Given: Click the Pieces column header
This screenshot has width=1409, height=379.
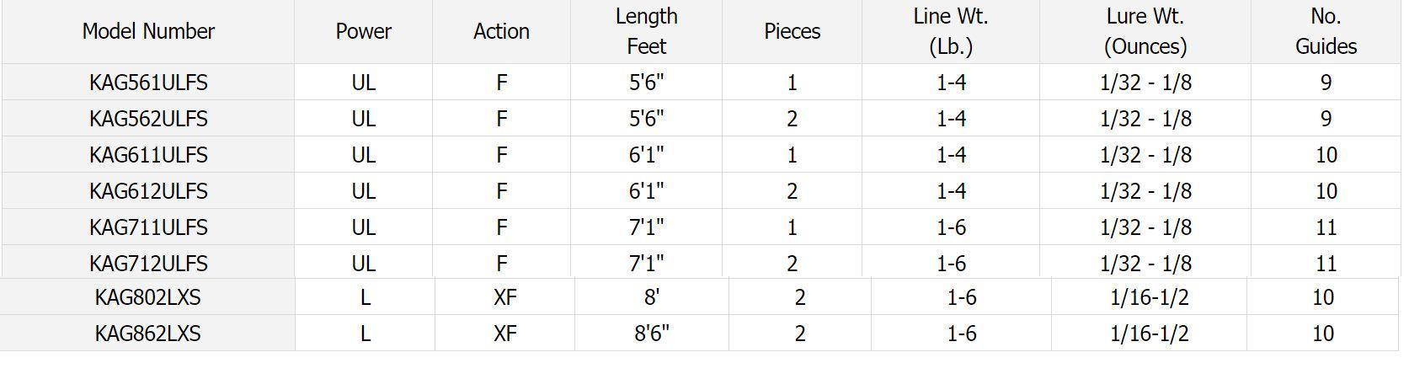Looking at the screenshot, I should (x=792, y=31).
